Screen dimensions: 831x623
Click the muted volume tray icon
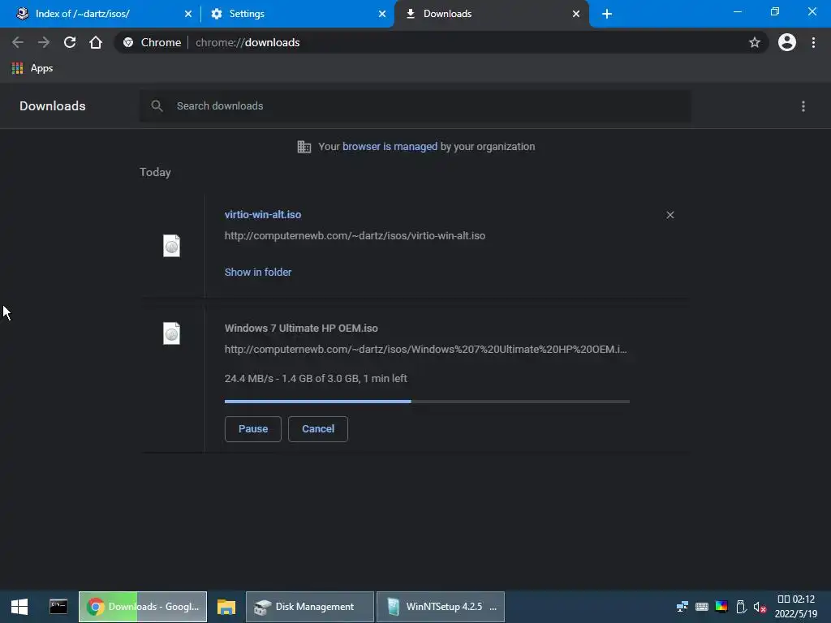pyautogui.click(x=760, y=607)
